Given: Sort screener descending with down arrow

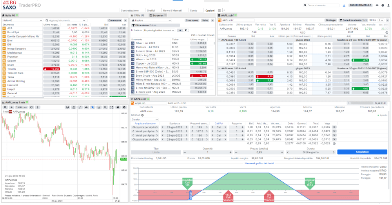Looking at the screenshot, I should pyautogui.click(x=186, y=31).
